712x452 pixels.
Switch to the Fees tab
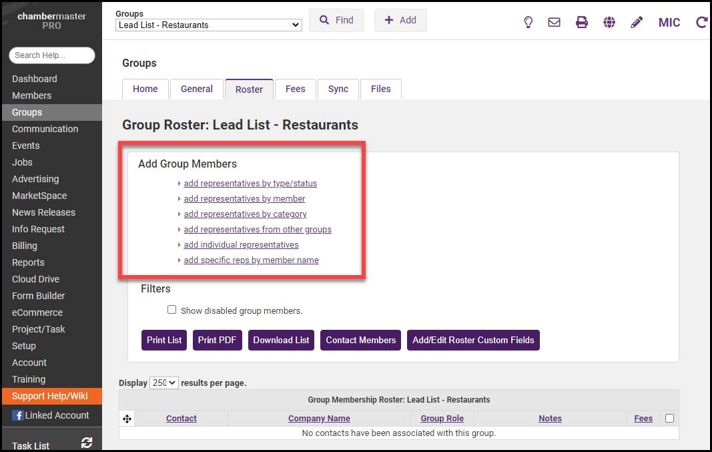[x=295, y=89]
